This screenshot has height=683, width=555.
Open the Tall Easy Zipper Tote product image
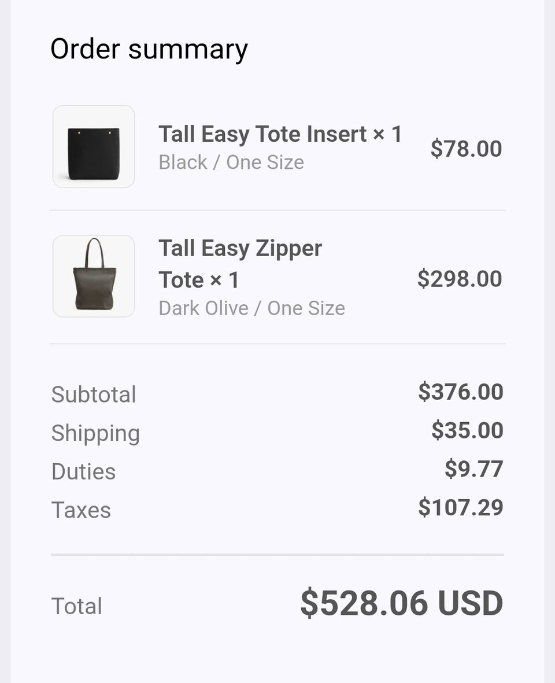(94, 276)
